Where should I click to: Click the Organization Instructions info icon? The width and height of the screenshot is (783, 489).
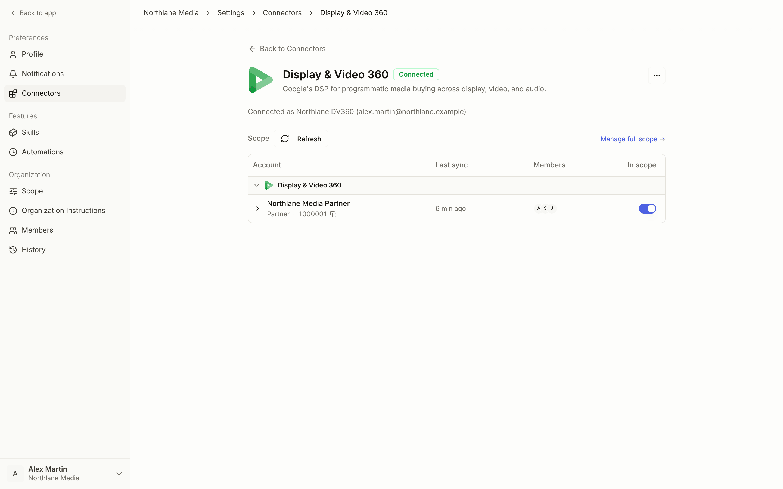pos(13,211)
